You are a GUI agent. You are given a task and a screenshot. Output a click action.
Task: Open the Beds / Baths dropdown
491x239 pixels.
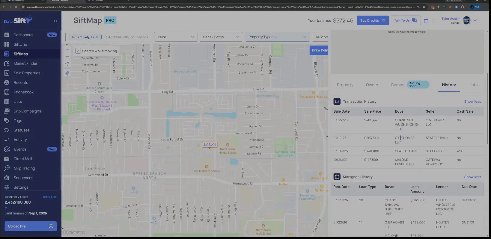pyautogui.click(x=221, y=37)
